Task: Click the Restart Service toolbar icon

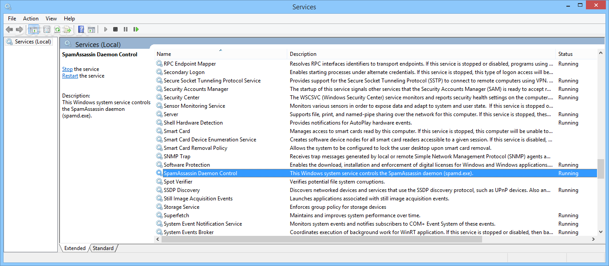Action: pos(136,30)
